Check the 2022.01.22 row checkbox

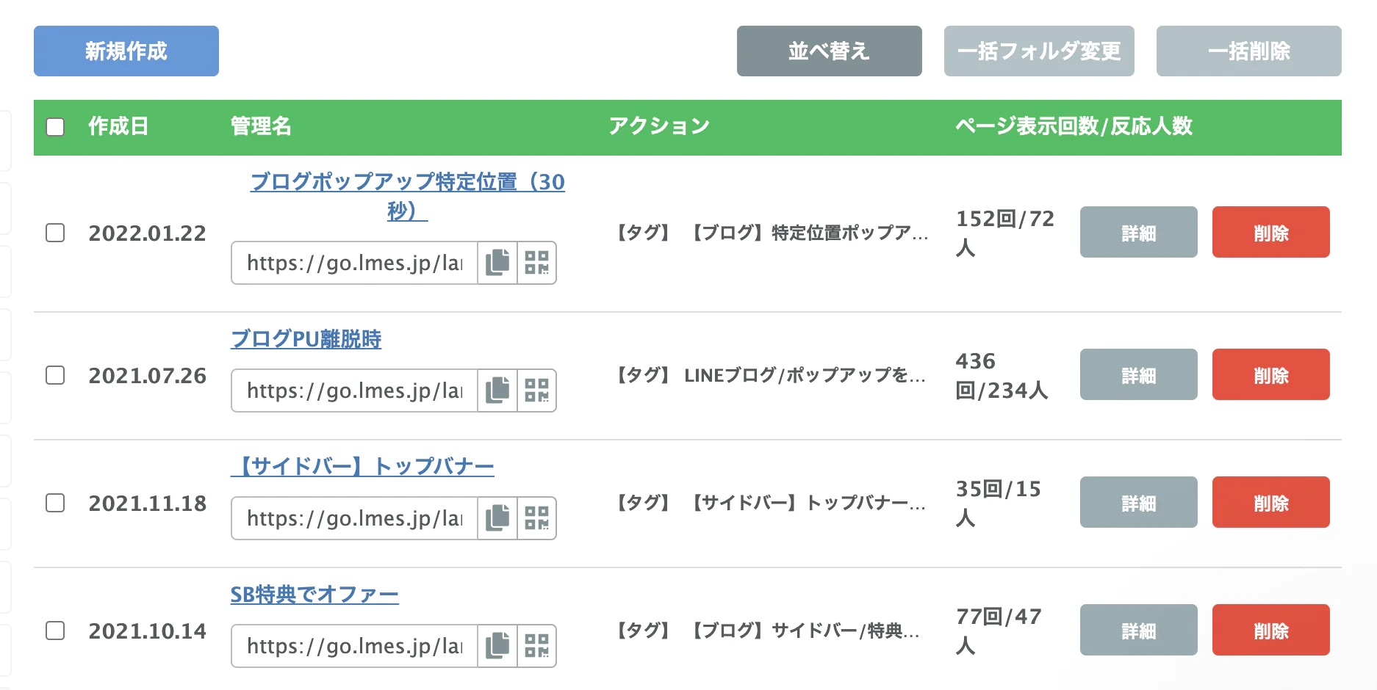pyautogui.click(x=55, y=233)
